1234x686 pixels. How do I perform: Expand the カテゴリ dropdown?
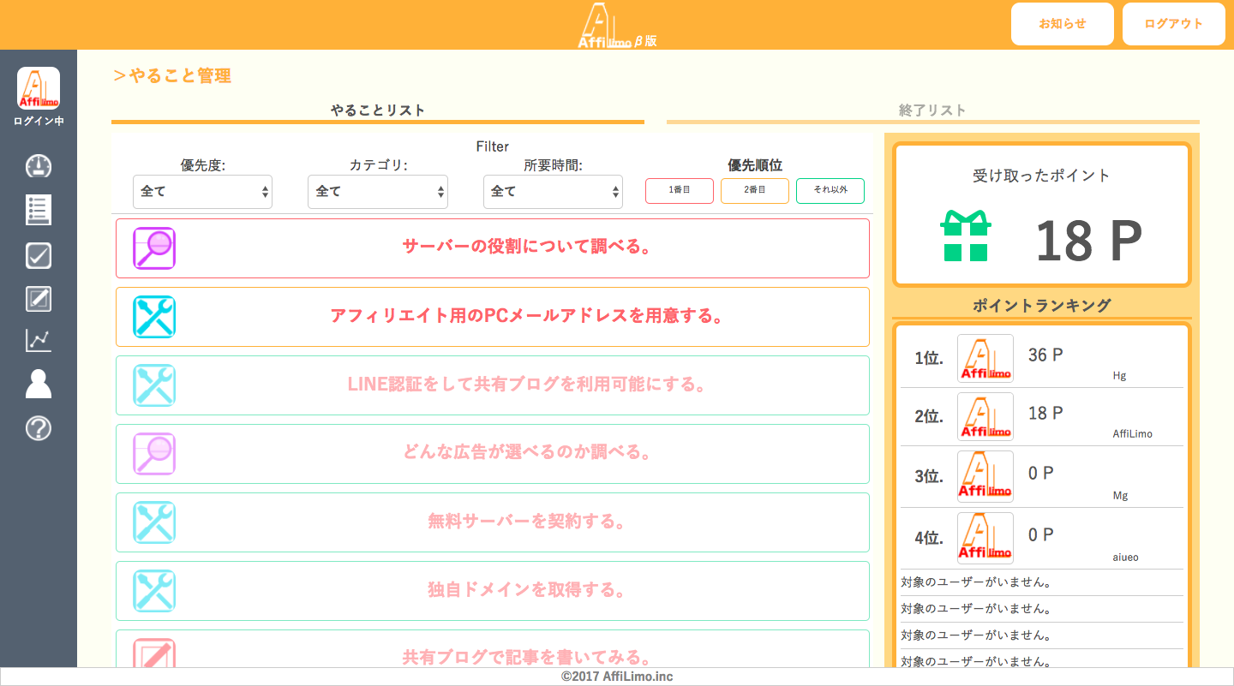pos(377,192)
